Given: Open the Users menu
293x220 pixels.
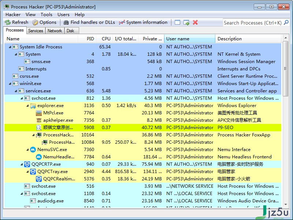Looking at the screenshot, I should [x=63, y=15].
